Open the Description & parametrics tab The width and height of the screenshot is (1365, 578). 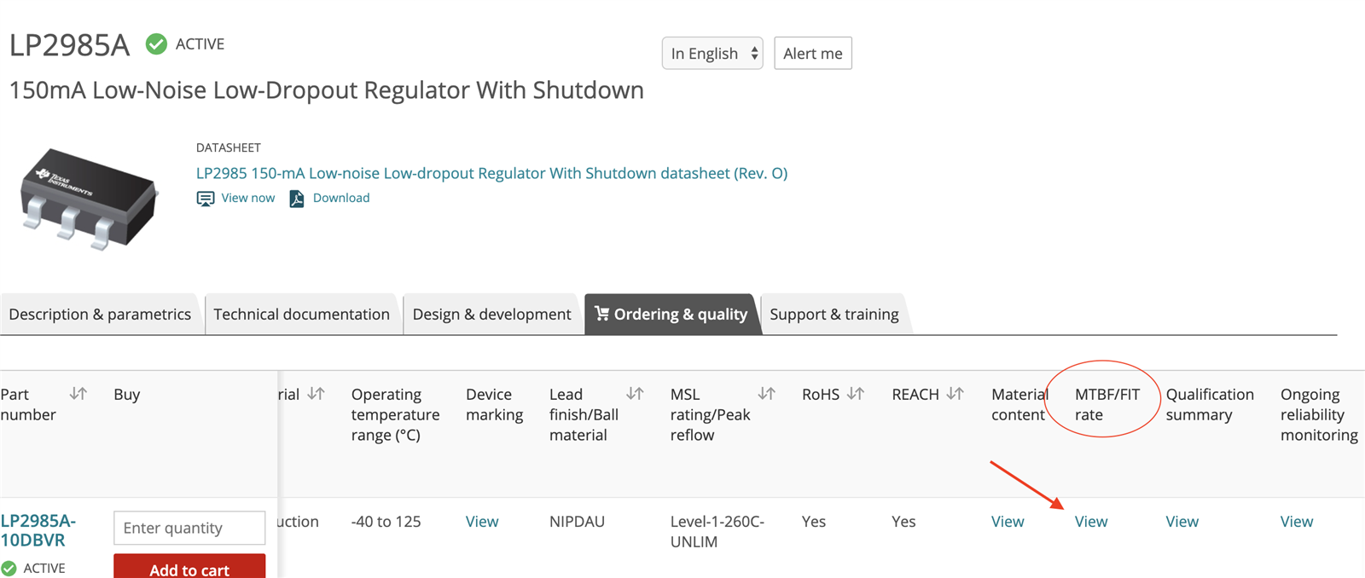pos(100,315)
